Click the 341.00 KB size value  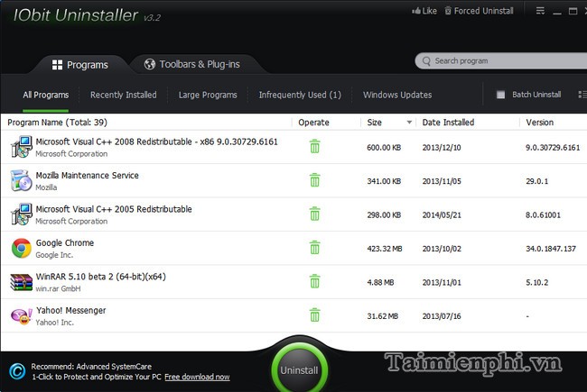click(x=384, y=181)
